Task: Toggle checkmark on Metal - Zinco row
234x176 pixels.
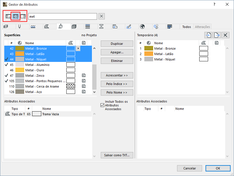Action: (x=7, y=76)
